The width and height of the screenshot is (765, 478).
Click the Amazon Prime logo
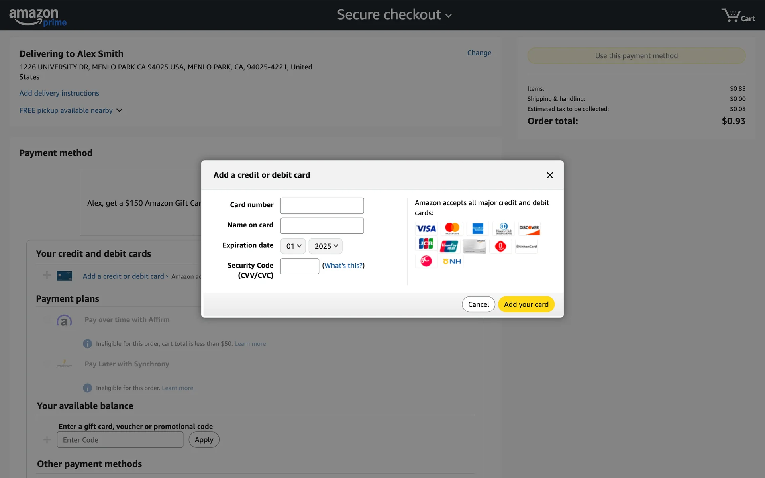[38, 17]
